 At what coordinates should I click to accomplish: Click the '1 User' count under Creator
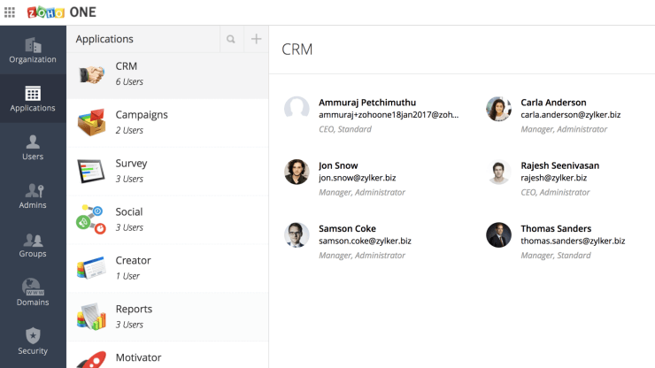point(127,276)
